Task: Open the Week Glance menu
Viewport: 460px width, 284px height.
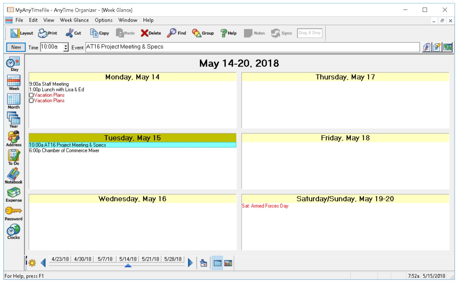Action: [74, 20]
